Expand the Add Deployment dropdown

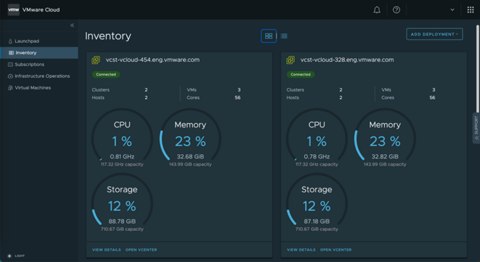434,34
